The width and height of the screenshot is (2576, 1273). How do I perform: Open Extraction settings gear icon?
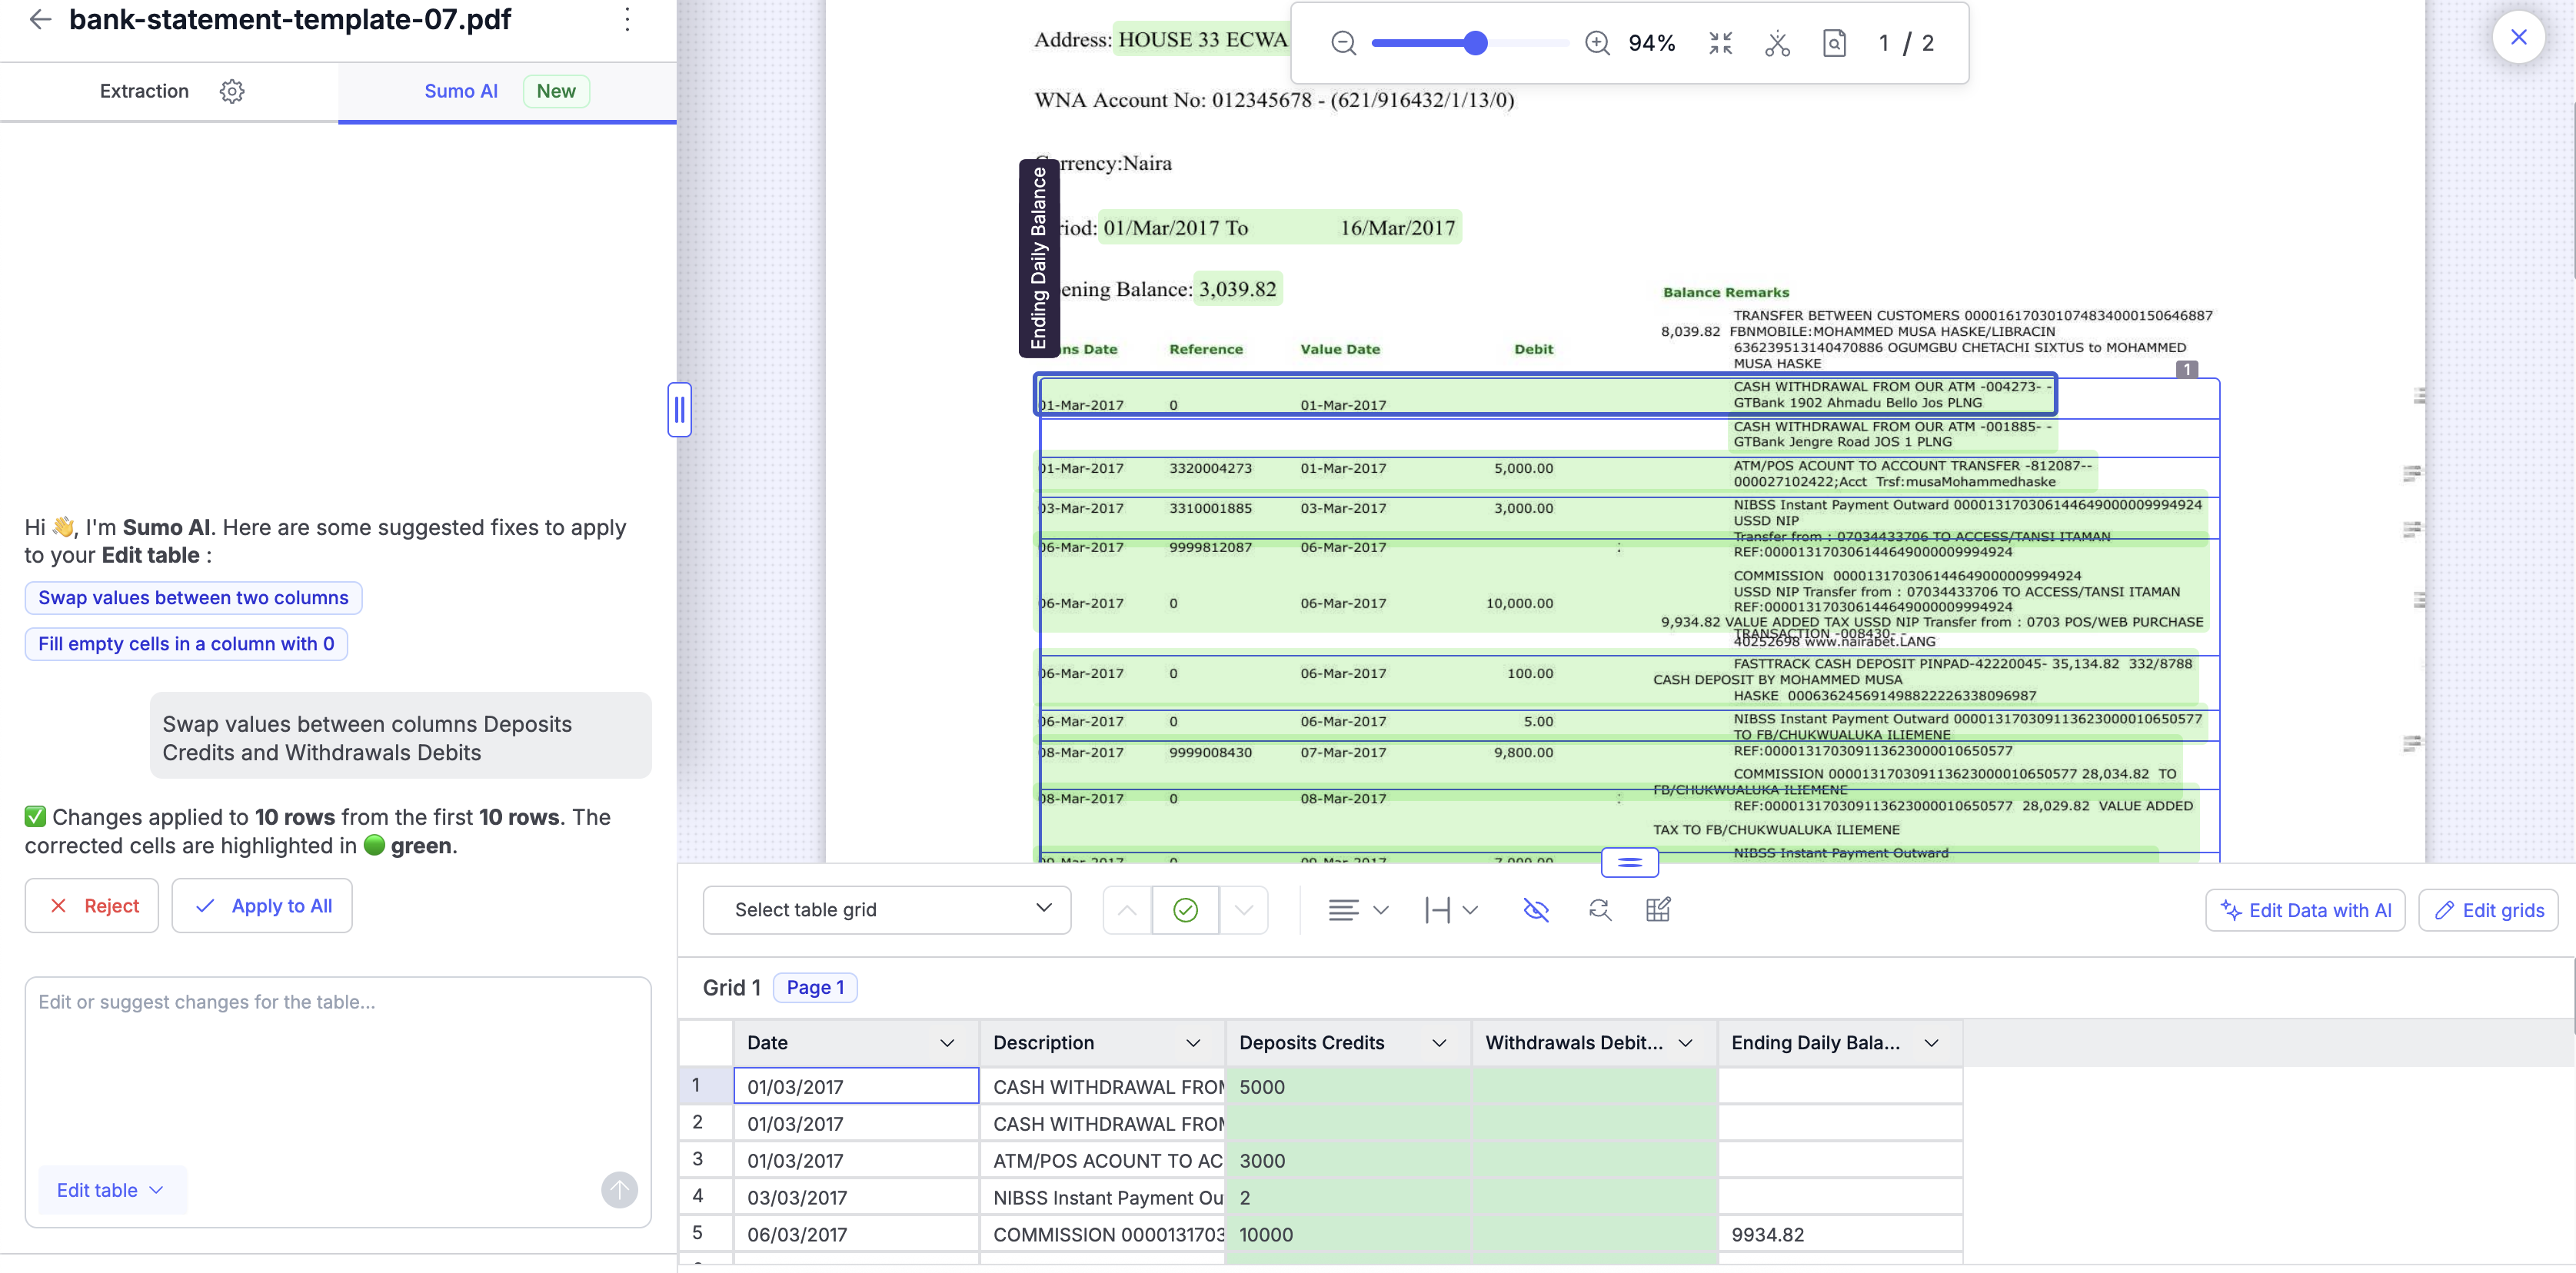(232, 91)
